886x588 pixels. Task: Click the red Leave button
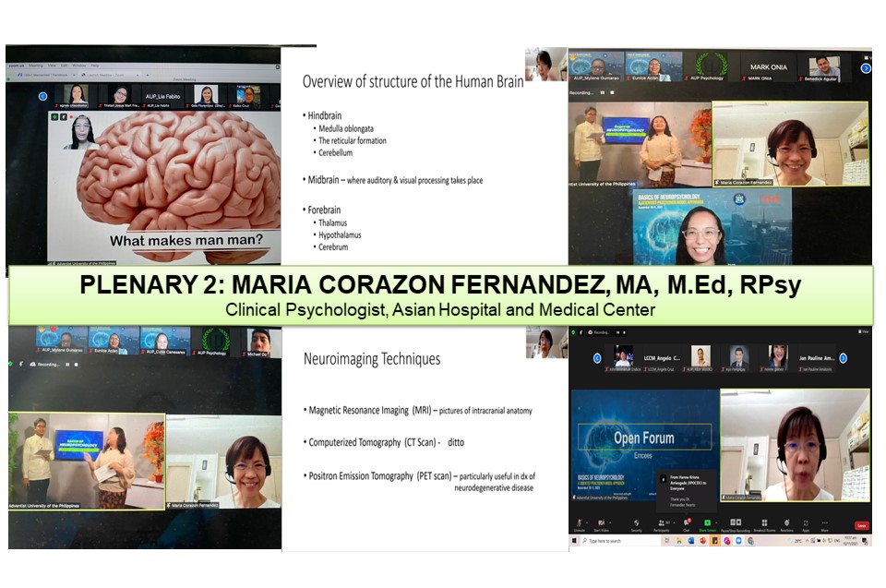pos(861,525)
